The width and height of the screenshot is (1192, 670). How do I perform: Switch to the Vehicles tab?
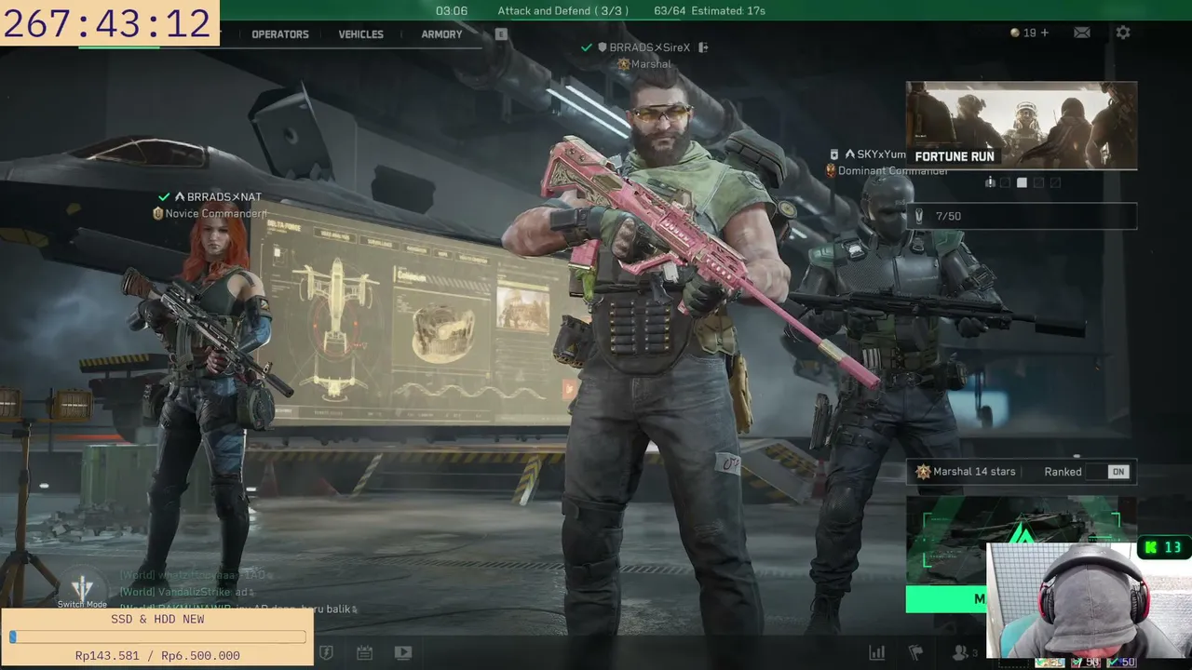point(361,34)
